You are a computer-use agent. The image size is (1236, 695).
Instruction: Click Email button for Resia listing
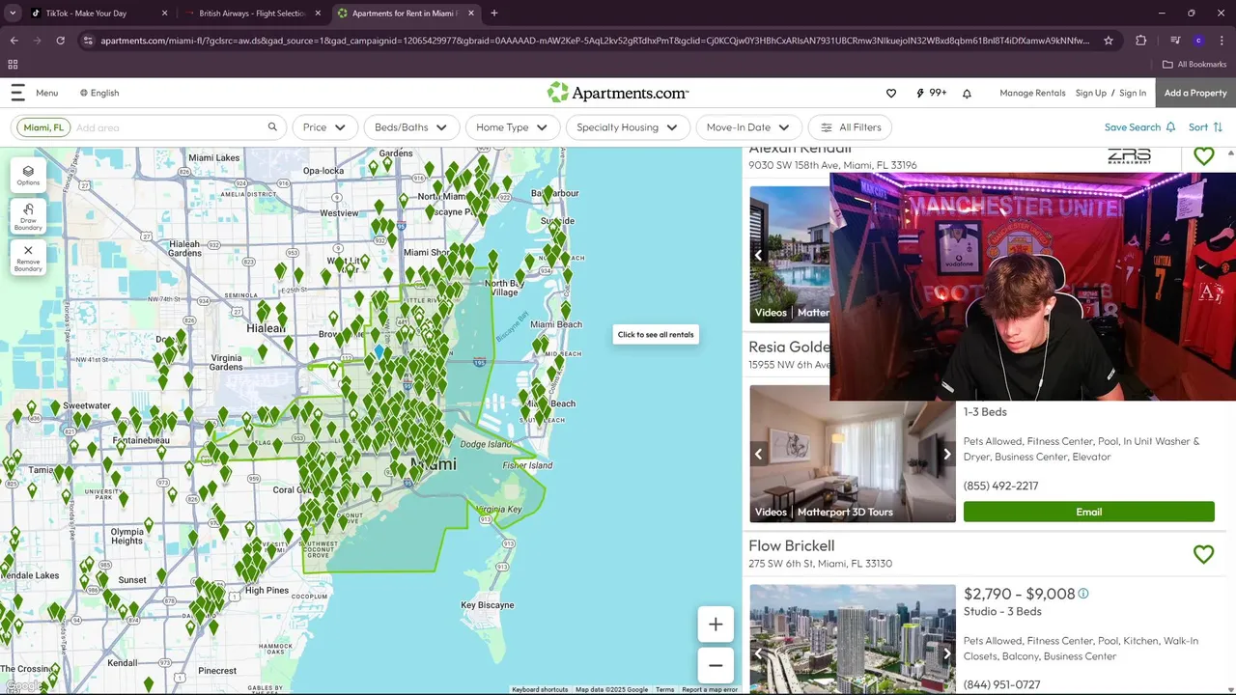click(x=1088, y=512)
